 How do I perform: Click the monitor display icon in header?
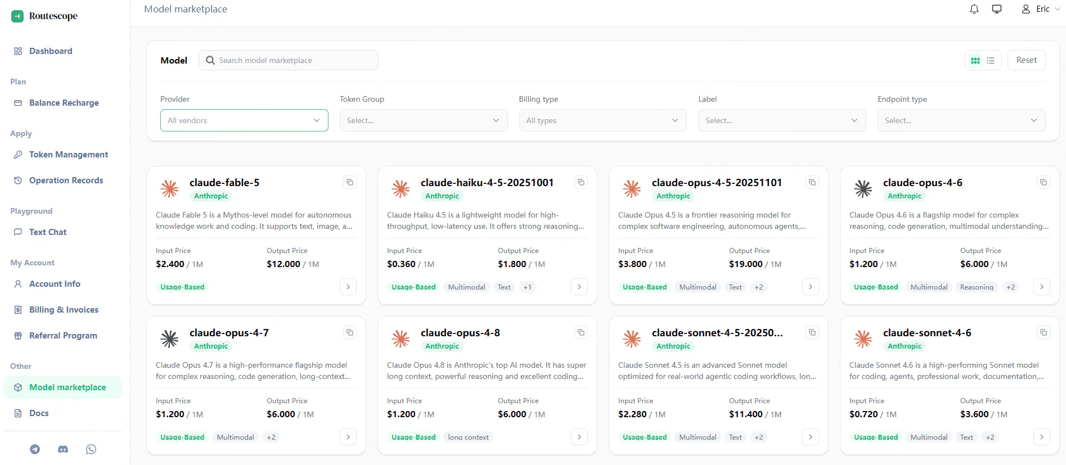[x=997, y=9]
